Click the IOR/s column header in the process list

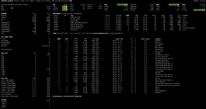tap(143, 39)
